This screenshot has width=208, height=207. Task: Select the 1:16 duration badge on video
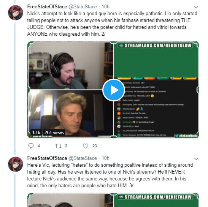(x=36, y=133)
